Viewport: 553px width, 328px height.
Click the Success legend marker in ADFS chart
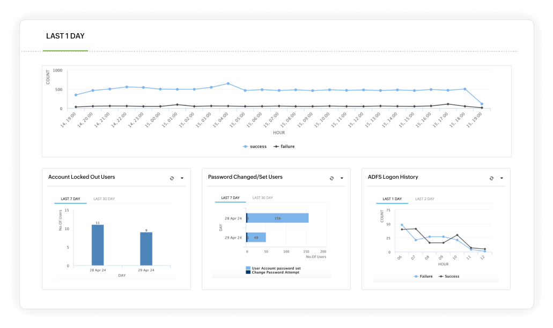[441, 276]
